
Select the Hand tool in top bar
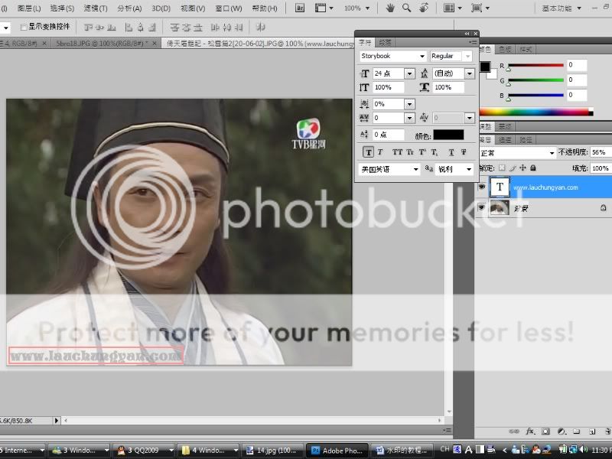coord(390,8)
